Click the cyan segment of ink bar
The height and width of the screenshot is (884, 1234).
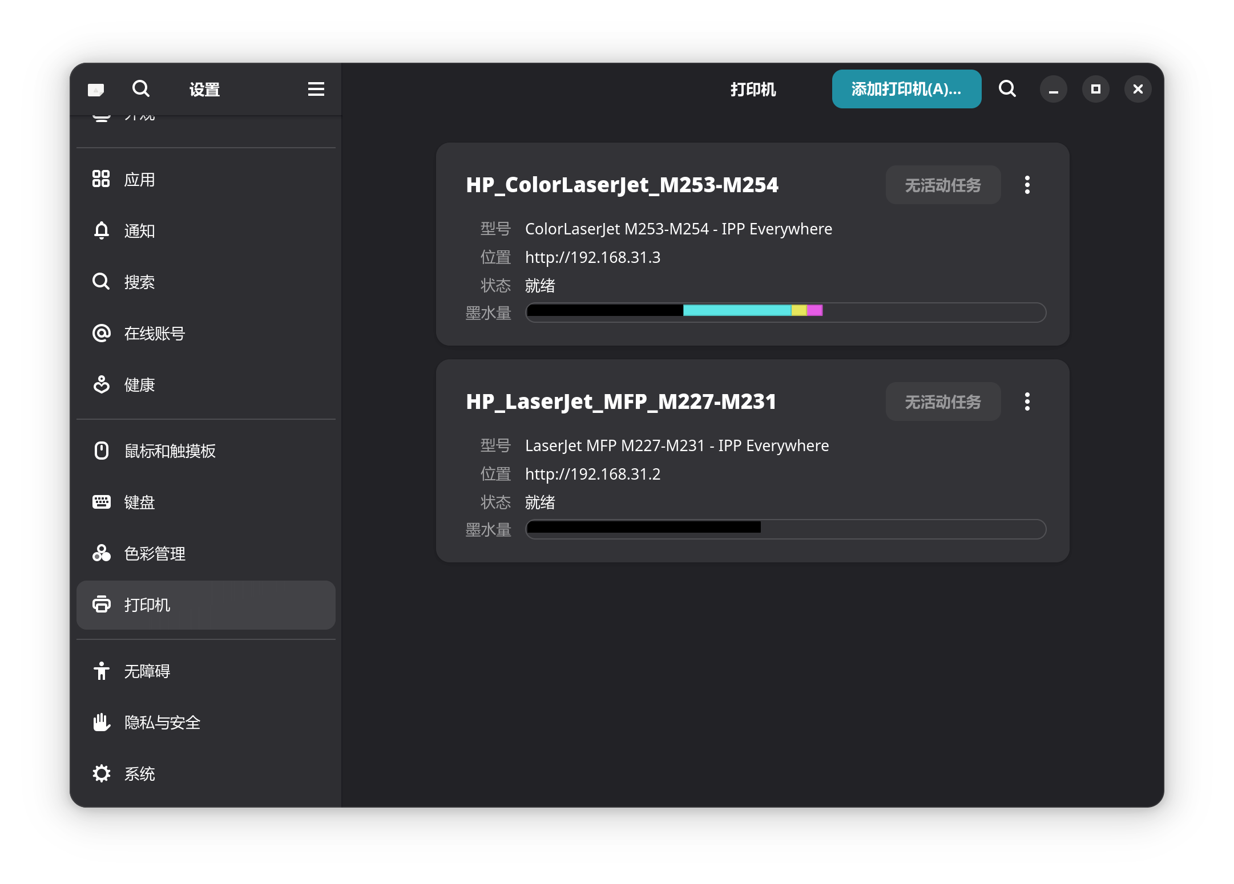[x=737, y=310]
